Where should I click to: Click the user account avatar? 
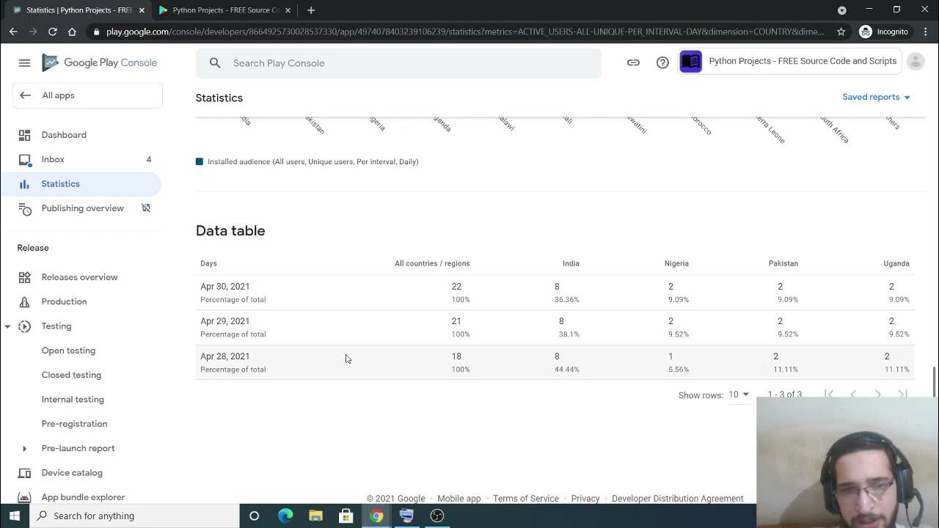[x=916, y=62]
